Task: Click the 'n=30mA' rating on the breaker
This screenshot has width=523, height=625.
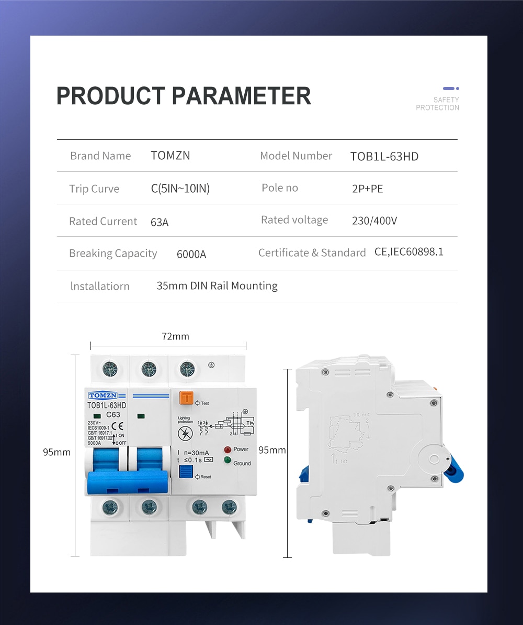Action: click(x=197, y=453)
